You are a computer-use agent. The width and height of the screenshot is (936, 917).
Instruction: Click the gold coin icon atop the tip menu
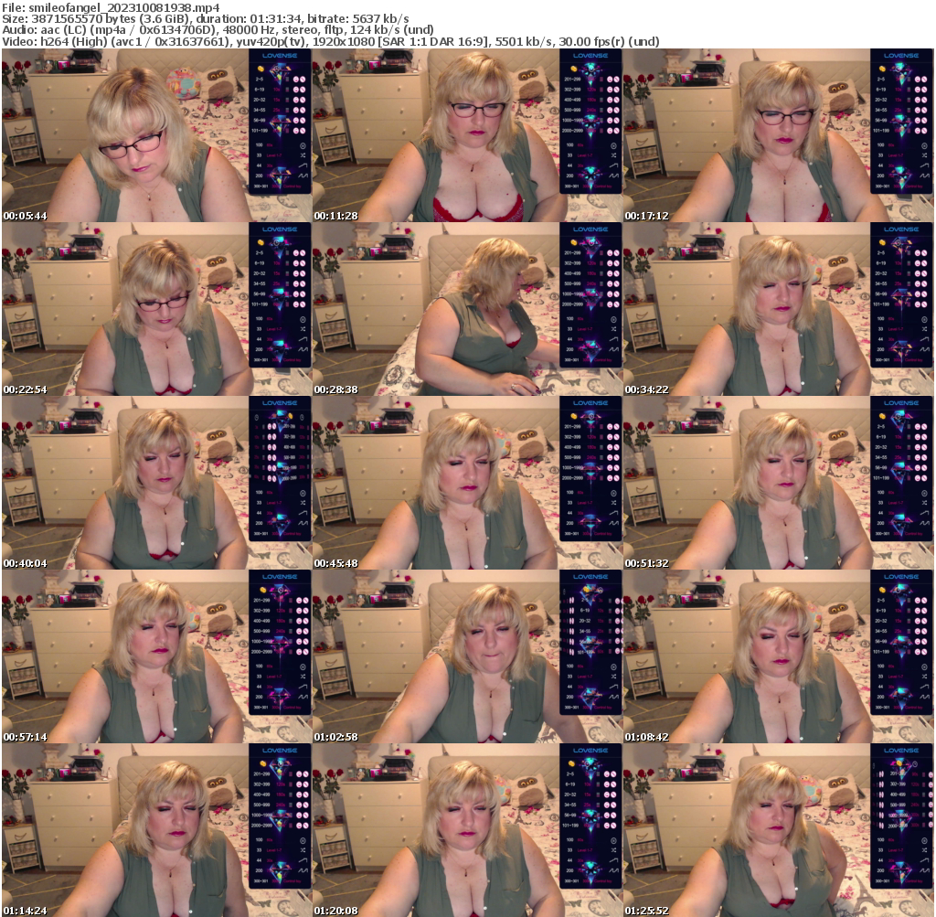click(261, 69)
